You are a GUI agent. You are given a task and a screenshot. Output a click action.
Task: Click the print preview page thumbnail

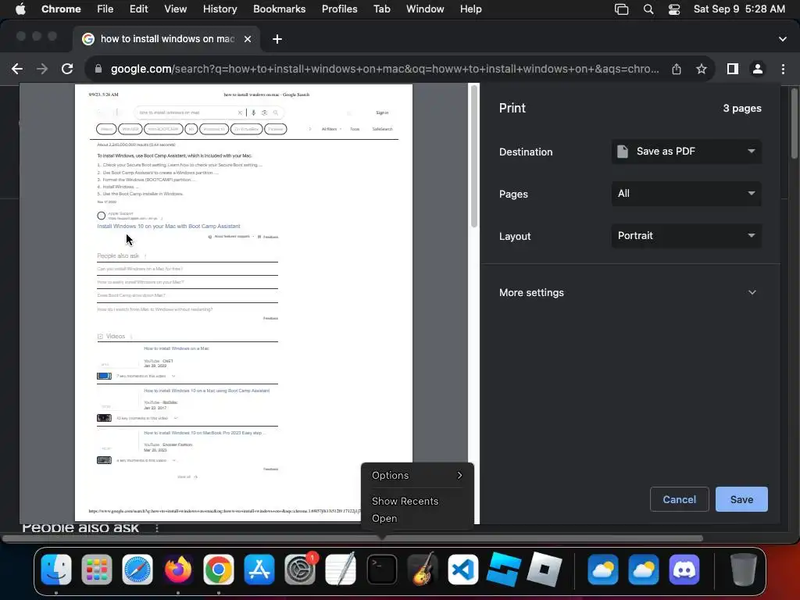coord(244,302)
